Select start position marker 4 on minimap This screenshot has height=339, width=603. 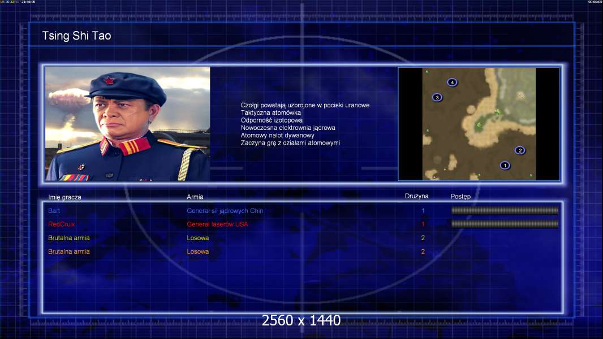tap(453, 82)
